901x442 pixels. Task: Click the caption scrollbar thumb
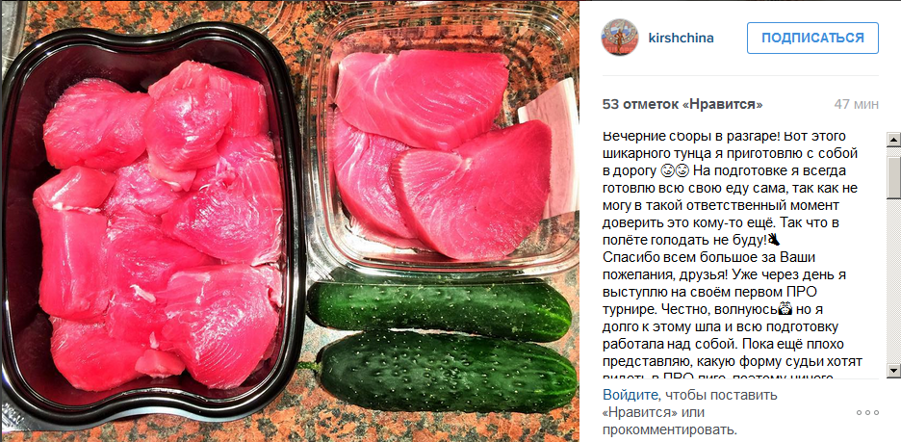pos(893,173)
